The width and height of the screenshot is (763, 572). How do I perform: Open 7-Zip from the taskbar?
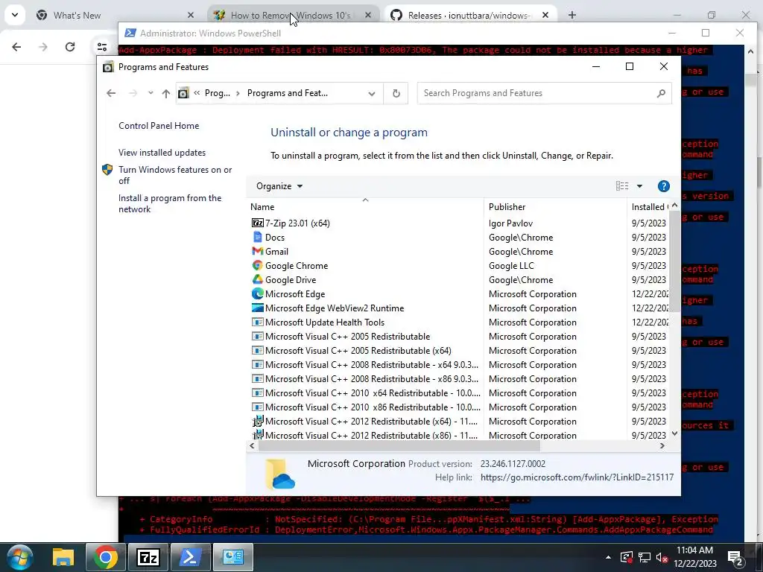[148, 557]
